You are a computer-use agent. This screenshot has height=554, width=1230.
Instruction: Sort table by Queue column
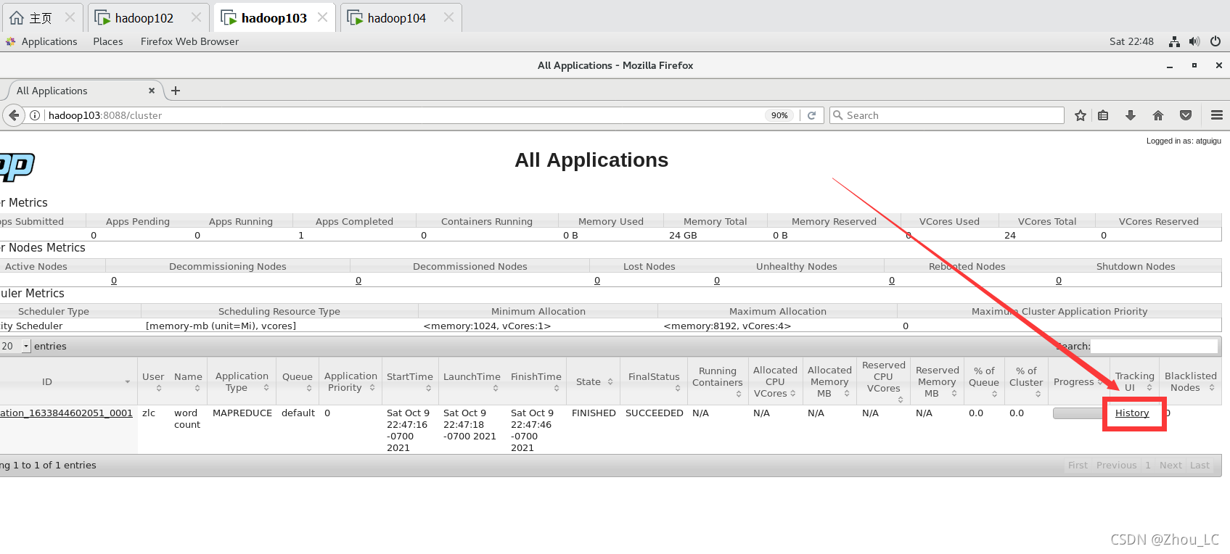click(298, 381)
